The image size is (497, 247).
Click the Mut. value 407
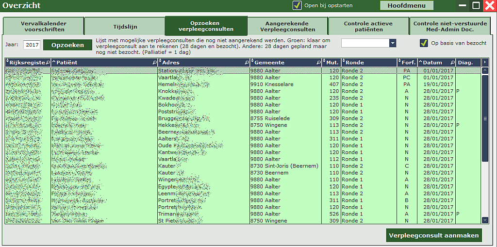(334, 84)
